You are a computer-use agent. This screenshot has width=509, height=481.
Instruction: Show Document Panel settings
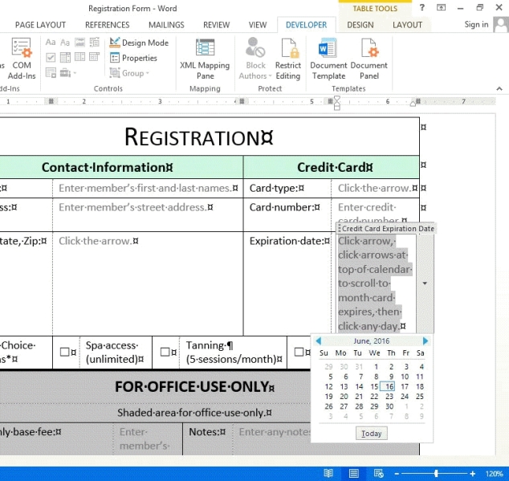[x=369, y=59]
